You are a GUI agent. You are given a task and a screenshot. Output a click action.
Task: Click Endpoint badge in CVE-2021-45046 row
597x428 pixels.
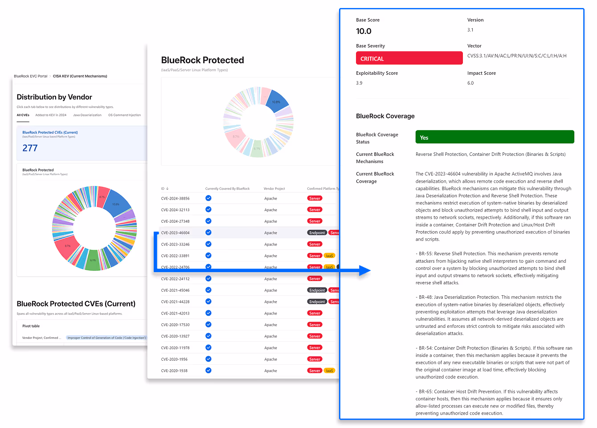(317, 290)
